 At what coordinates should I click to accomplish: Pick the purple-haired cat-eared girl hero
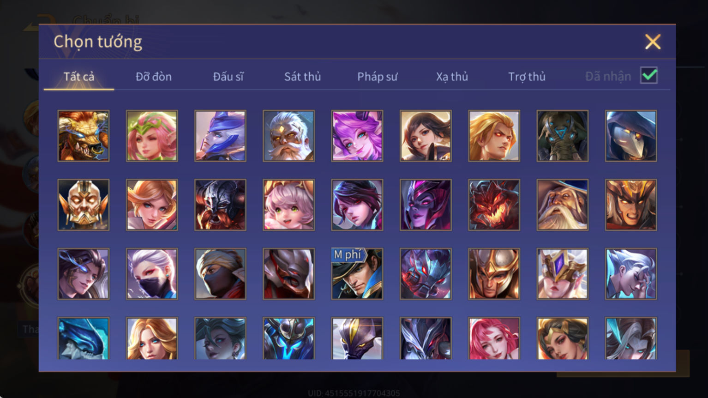[357, 136]
